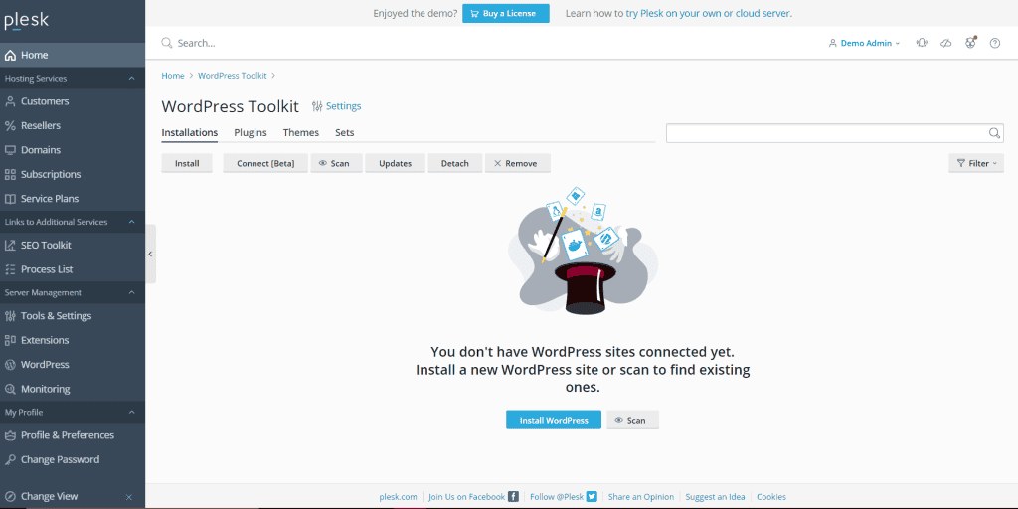This screenshot has width=1018, height=509.
Task: Click the blue Install WordPress button
Action: click(554, 421)
